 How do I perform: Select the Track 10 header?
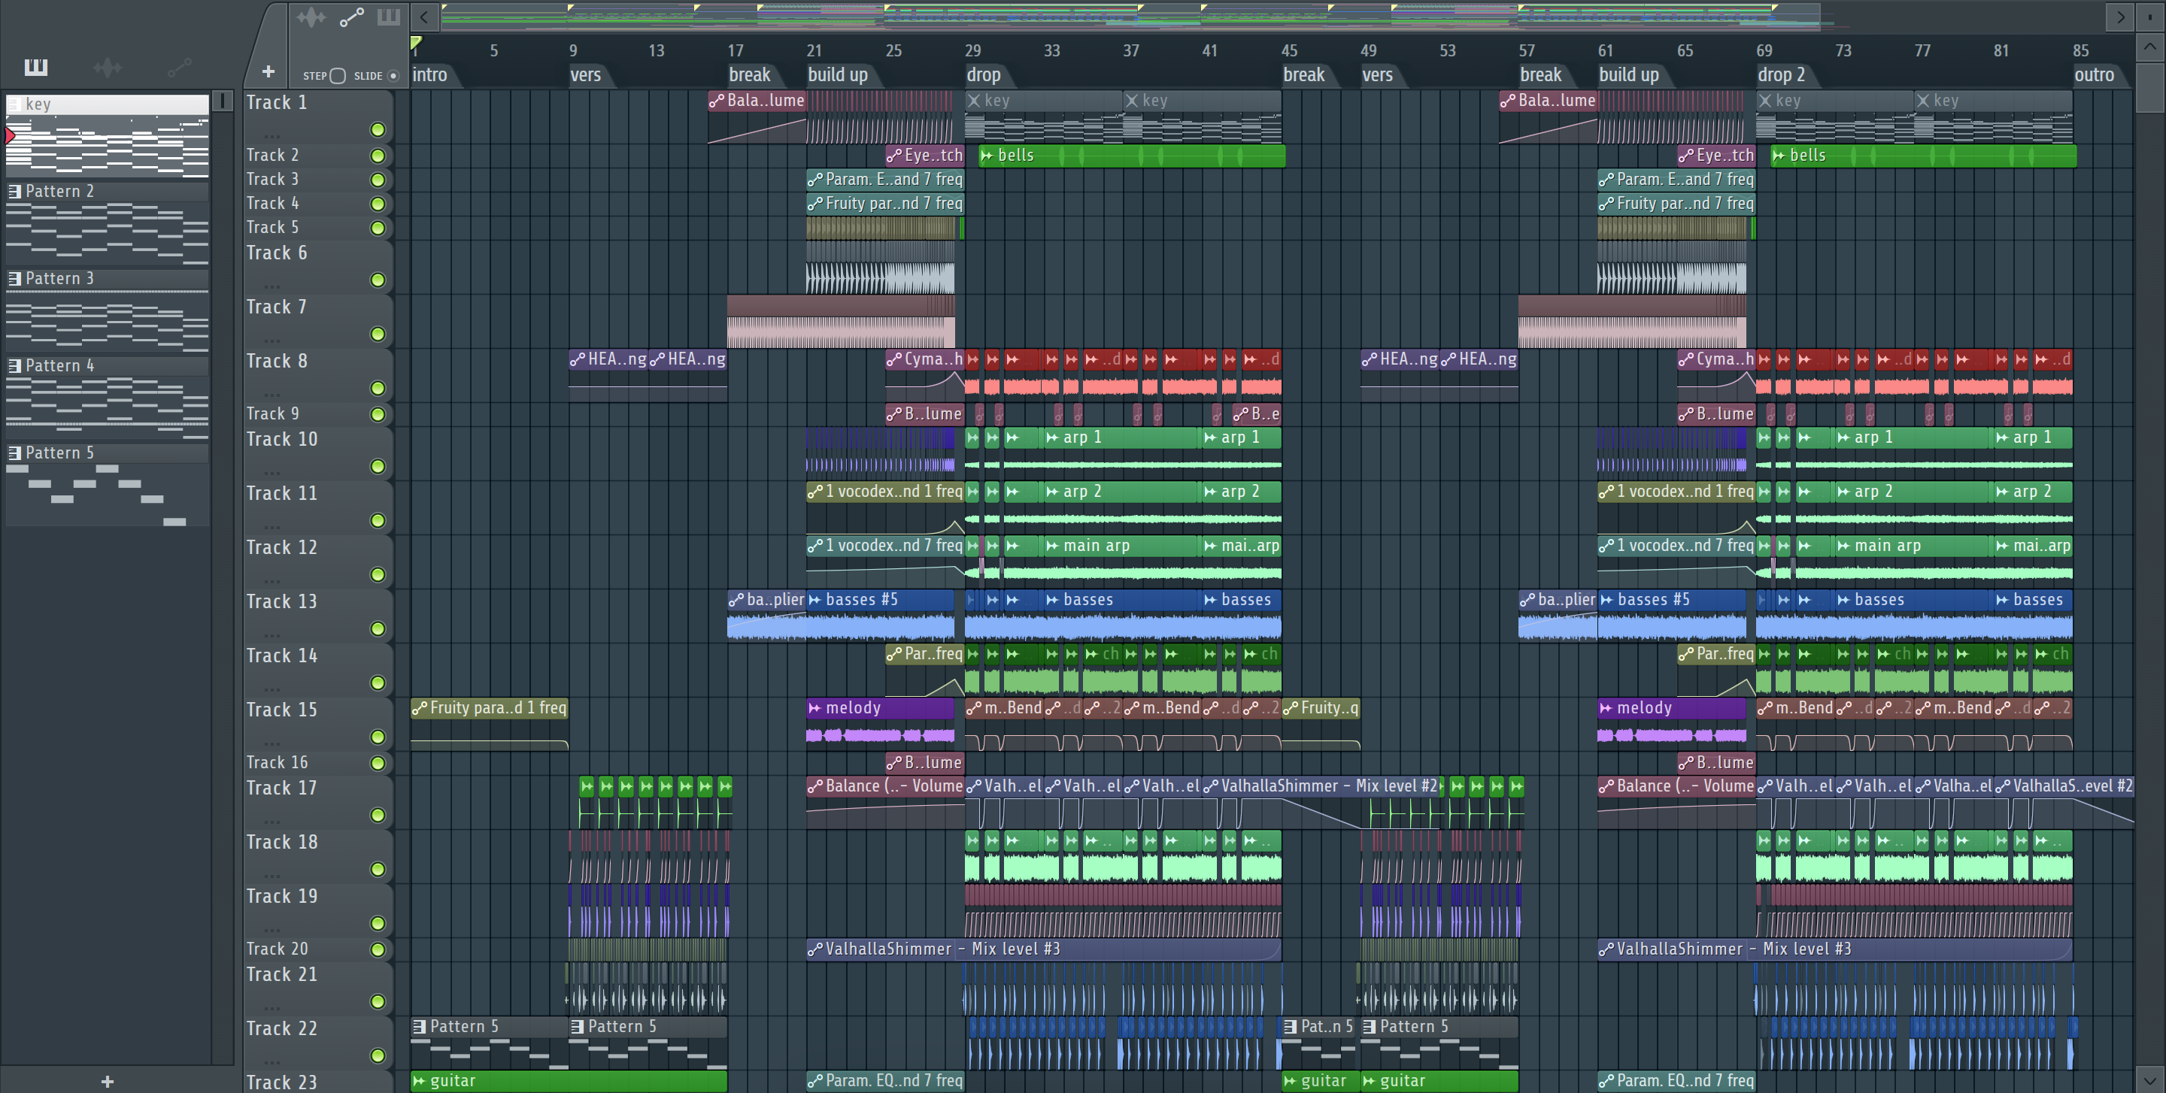point(318,453)
